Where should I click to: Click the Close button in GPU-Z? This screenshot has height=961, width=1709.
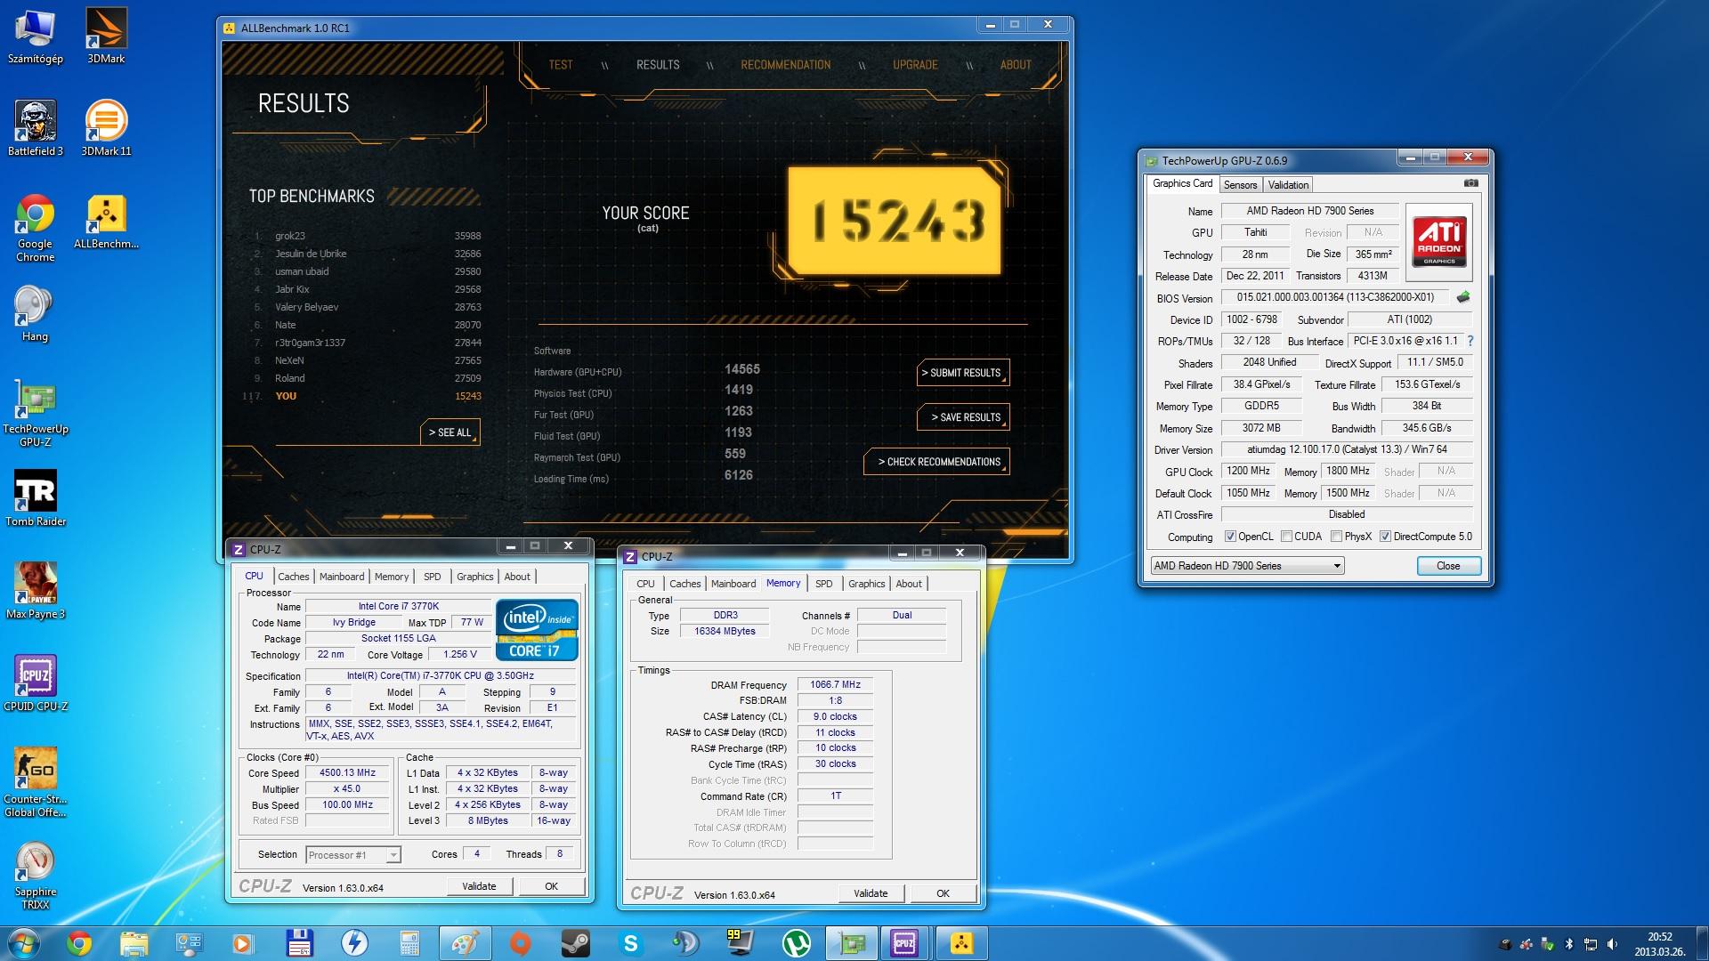click(1447, 566)
